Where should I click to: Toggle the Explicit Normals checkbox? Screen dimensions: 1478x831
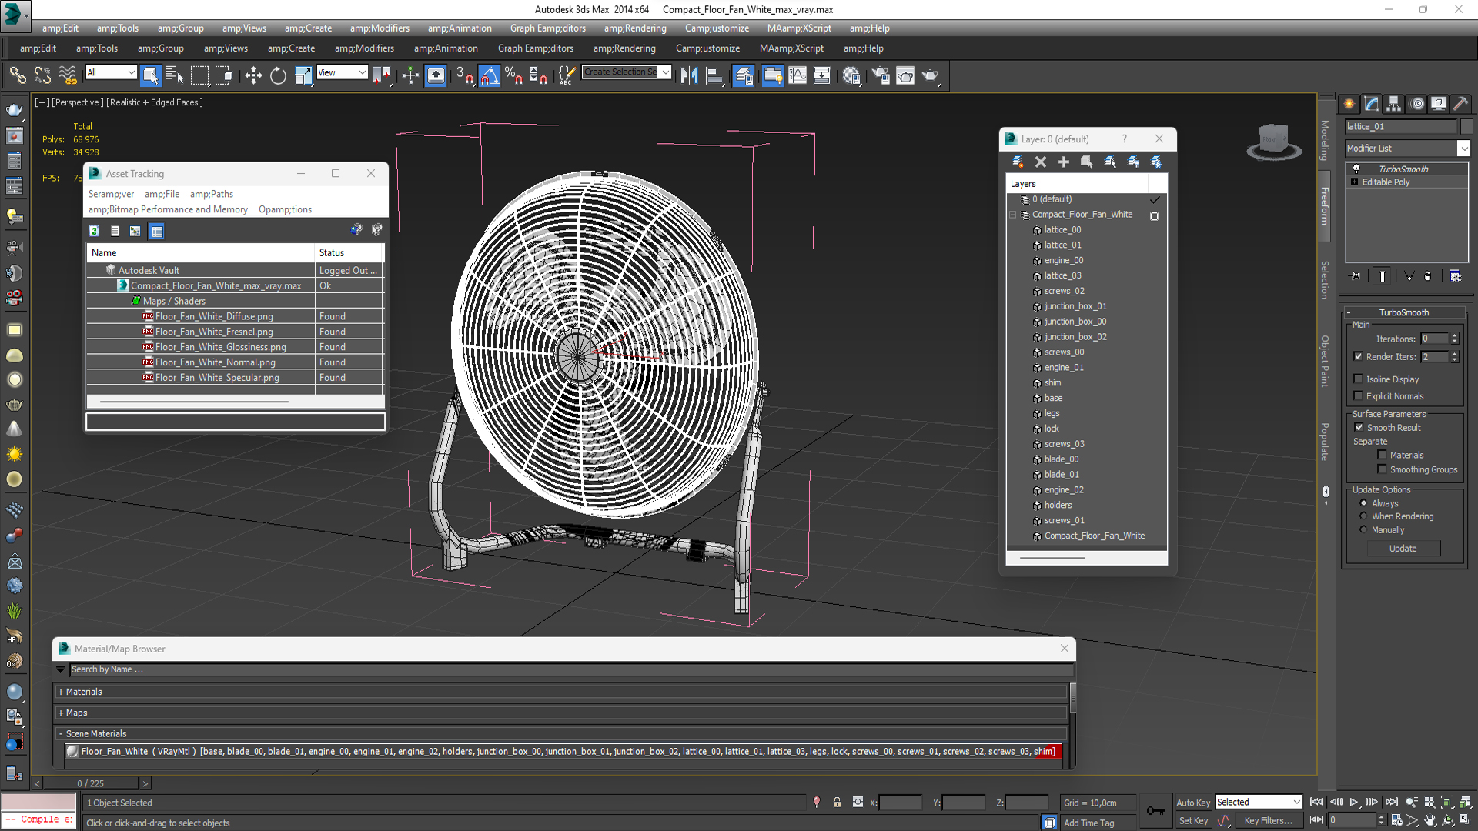pyautogui.click(x=1359, y=396)
